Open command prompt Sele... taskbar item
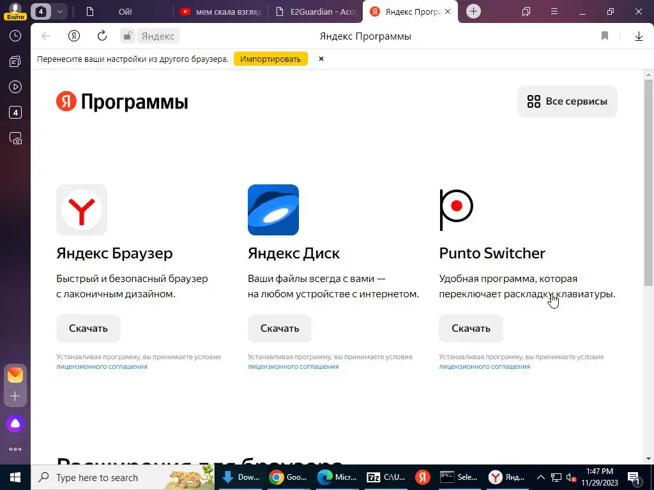The image size is (654, 490). point(459,477)
